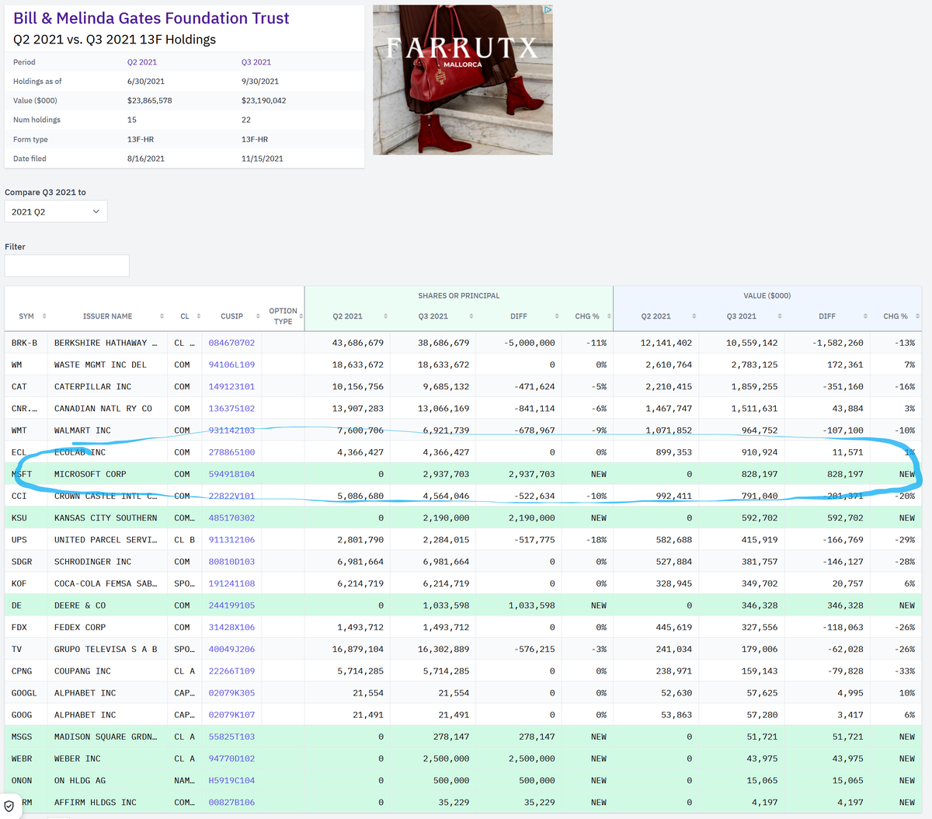Sort shares Q2 2021 column arrows
Screen dimensions: 932x819
385,316
